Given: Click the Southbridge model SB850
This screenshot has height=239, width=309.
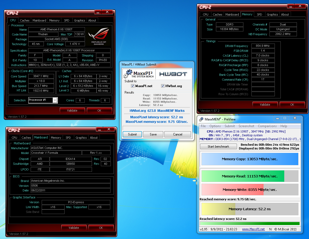Looking at the screenshot, I should point(71,164).
